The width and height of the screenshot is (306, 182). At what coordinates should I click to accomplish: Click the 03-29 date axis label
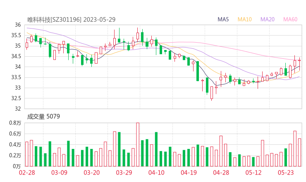tap(124, 172)
